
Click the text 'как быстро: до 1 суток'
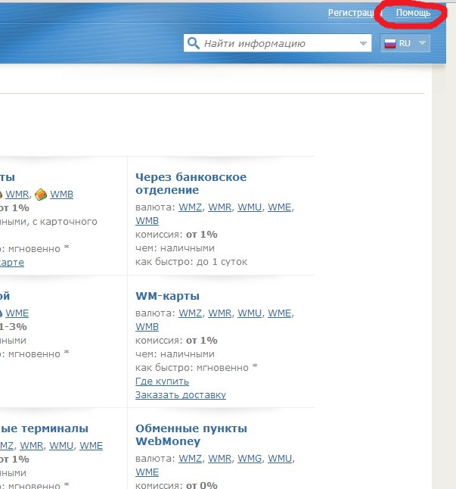[191, 262]
